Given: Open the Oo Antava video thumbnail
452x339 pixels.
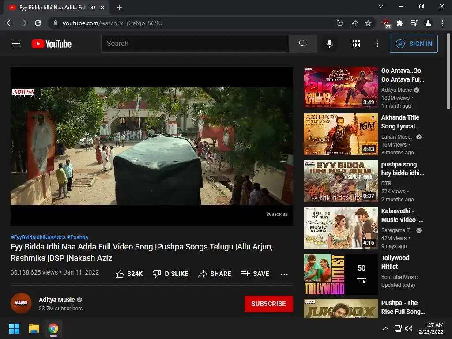Looking at the screenshot, I should 340,87.
